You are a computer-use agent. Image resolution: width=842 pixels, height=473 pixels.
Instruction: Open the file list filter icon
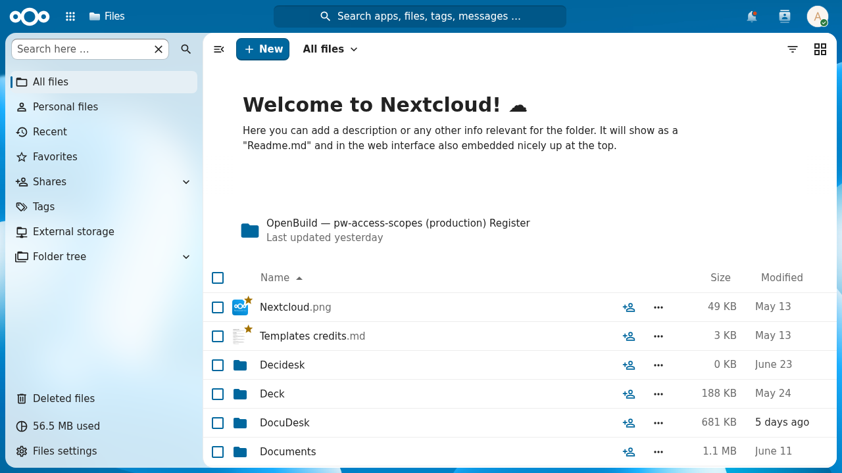(793, 49)
